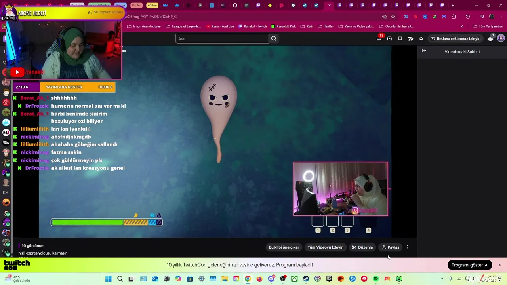Click Bu klibi öne çıkar button
The image size is (507, 285).
point(284,247)
